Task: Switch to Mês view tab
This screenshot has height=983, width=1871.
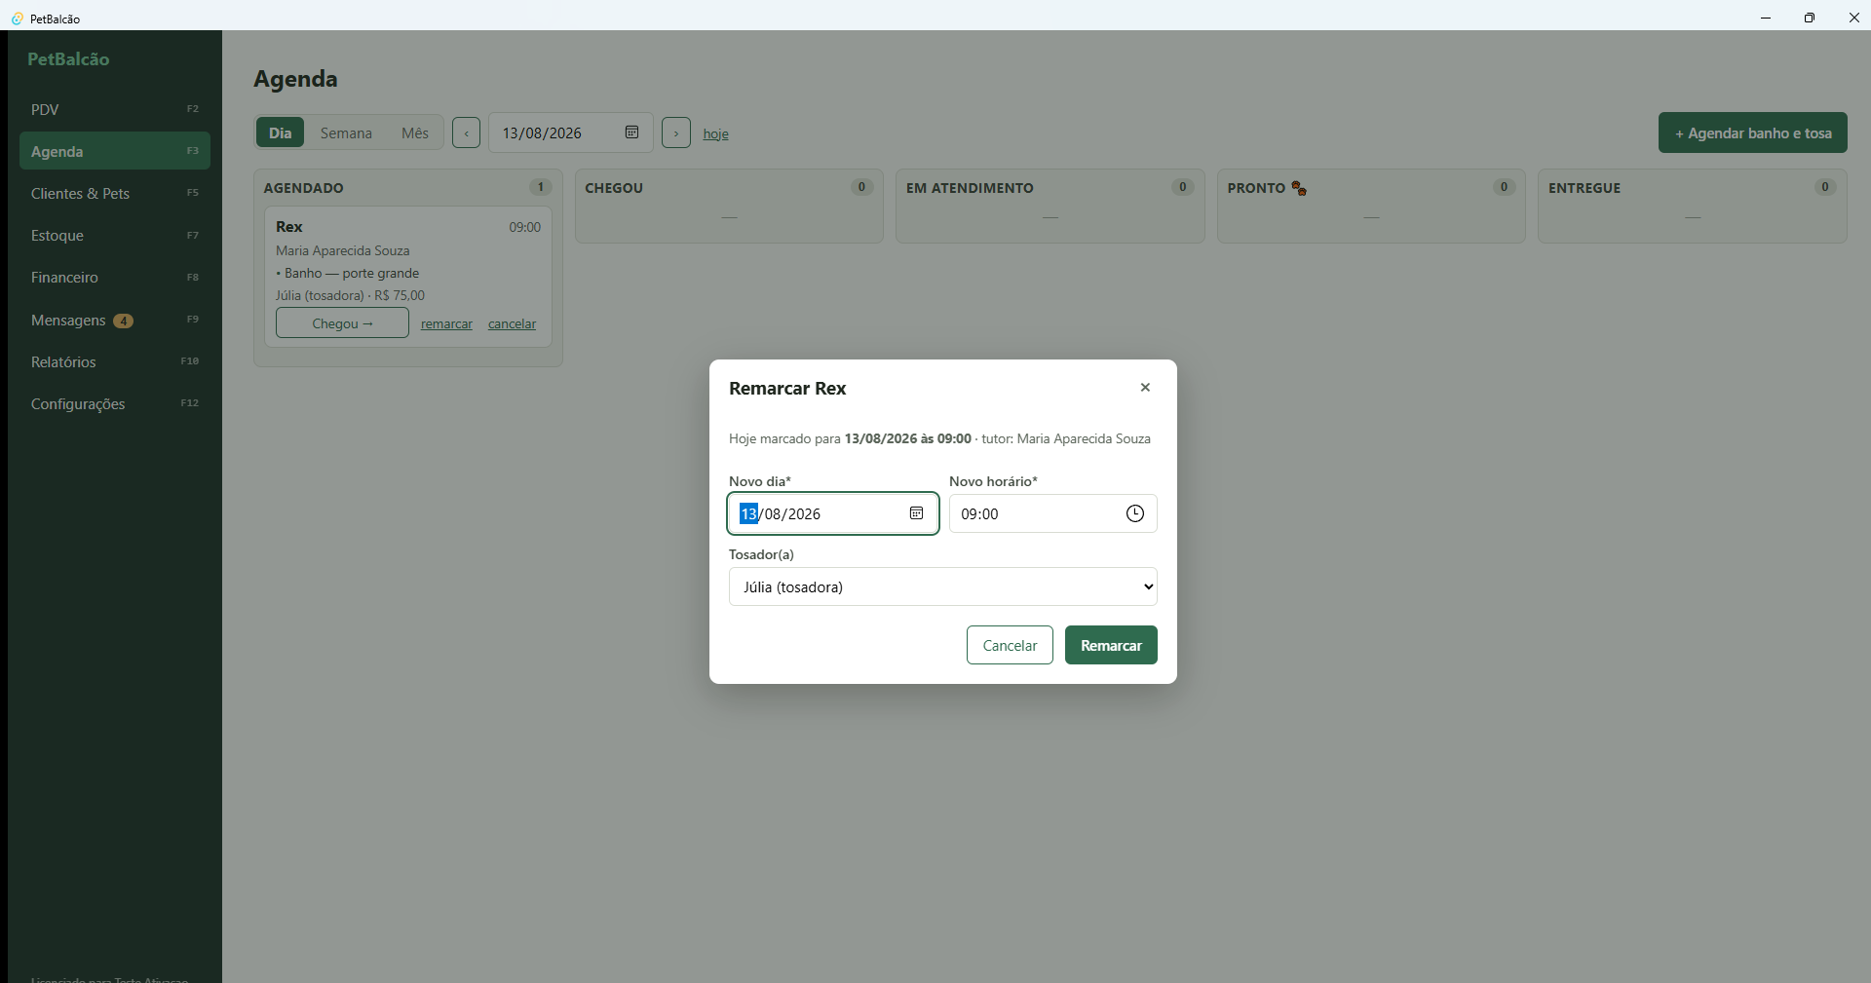Action: (x=415, y=132)
